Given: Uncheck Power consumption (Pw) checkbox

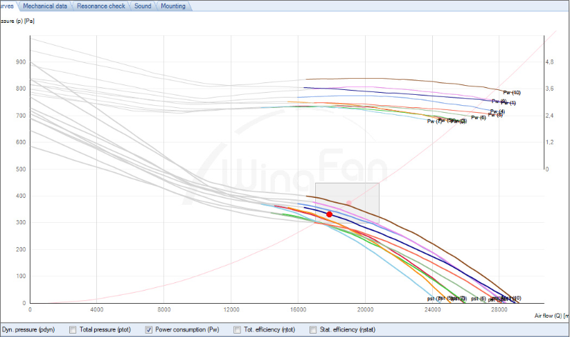Looking at the screenshot, I should click(150, 330).
